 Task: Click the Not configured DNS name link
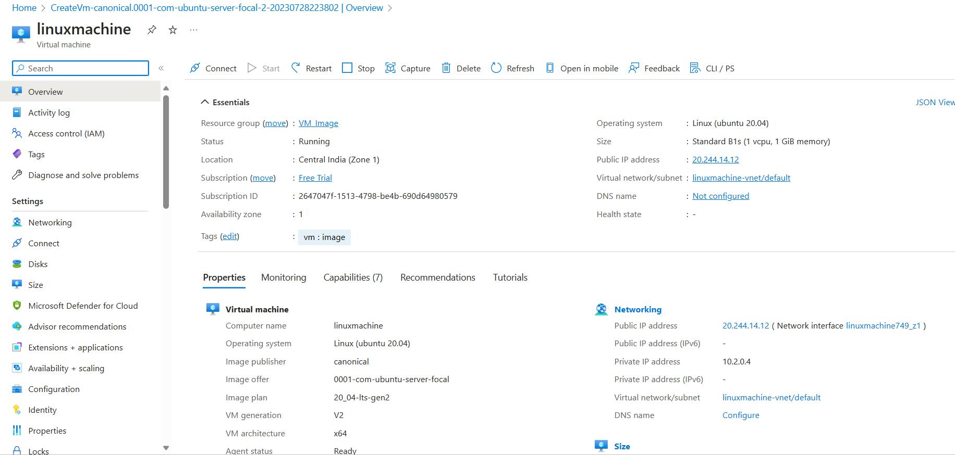tap(720, 196)
